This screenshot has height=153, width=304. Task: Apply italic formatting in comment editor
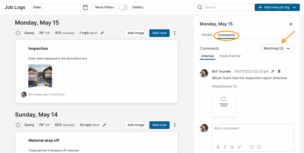(x=225, y=147)
